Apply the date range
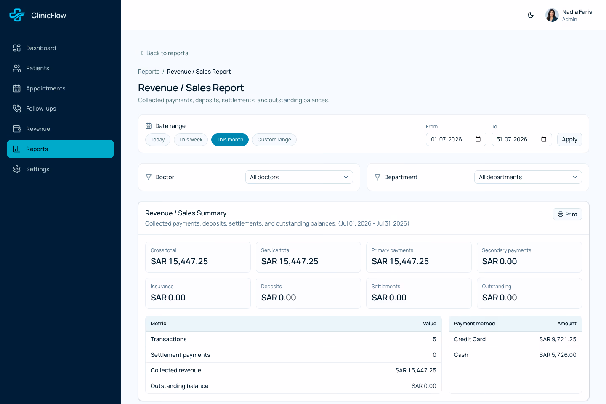This screenshot has height=404, width=606. pyautogui.click(x=569, y=139)
